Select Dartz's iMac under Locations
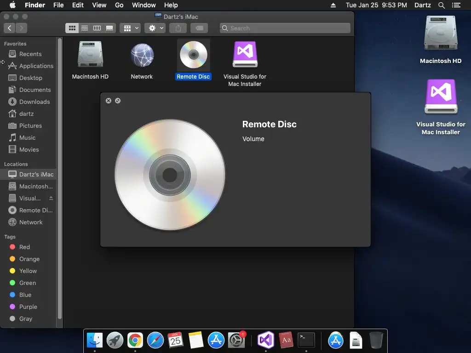The width and height of the screenshot is (471, 353). coord(28,174)
